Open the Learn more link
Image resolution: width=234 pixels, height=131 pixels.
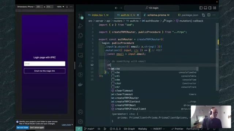(x=66, y=124)
